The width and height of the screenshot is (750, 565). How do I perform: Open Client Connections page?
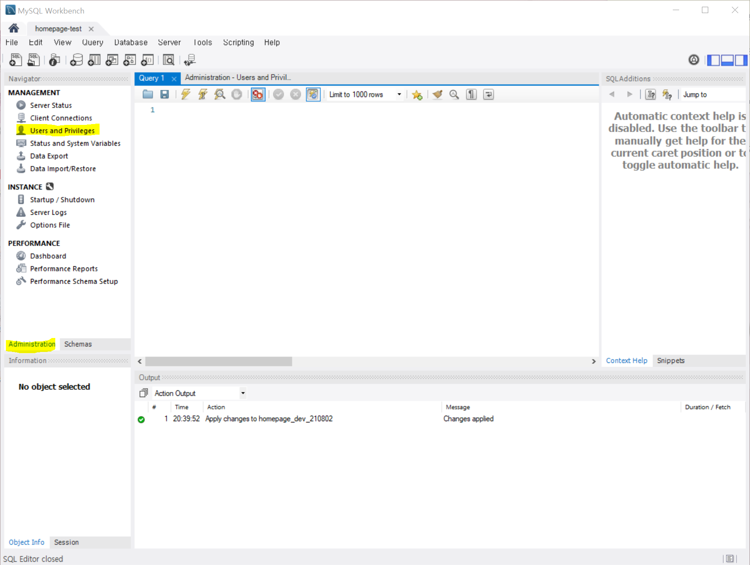pyautogui.click(x=61, y=118)
